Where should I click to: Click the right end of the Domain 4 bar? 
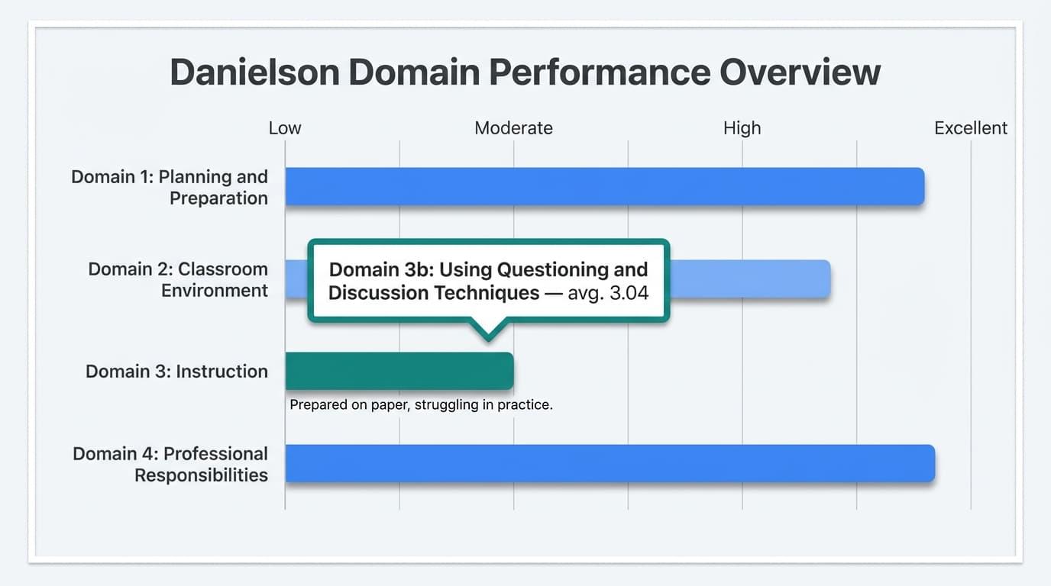(x=930, y=463)
